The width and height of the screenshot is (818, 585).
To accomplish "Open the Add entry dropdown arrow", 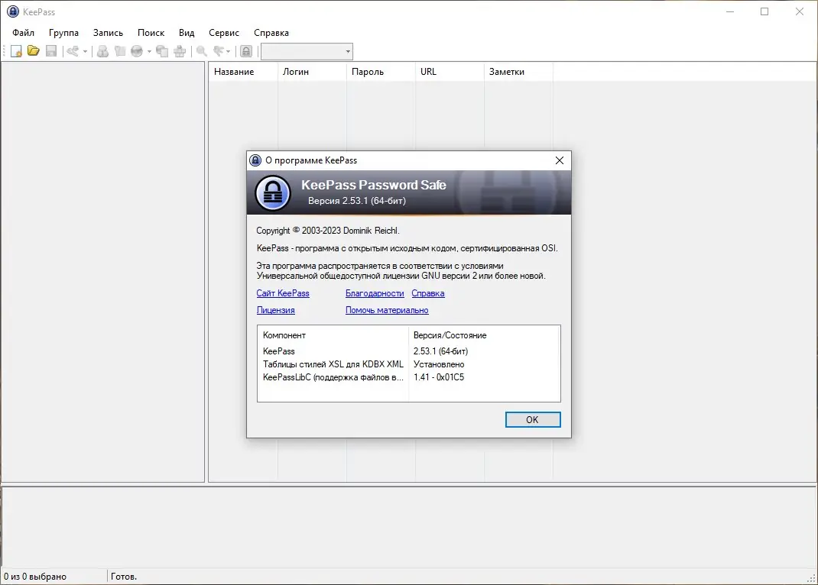I will 85,51.
